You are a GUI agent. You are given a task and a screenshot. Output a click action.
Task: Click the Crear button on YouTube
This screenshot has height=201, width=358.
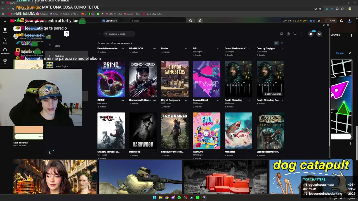331,21
